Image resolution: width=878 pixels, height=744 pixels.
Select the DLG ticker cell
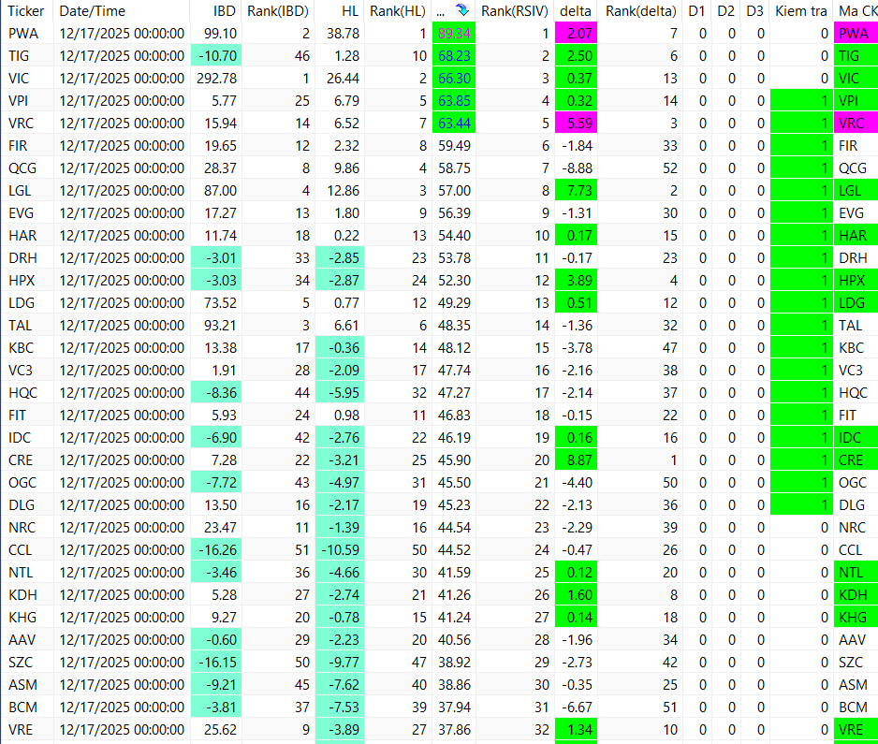pos(28,505)
